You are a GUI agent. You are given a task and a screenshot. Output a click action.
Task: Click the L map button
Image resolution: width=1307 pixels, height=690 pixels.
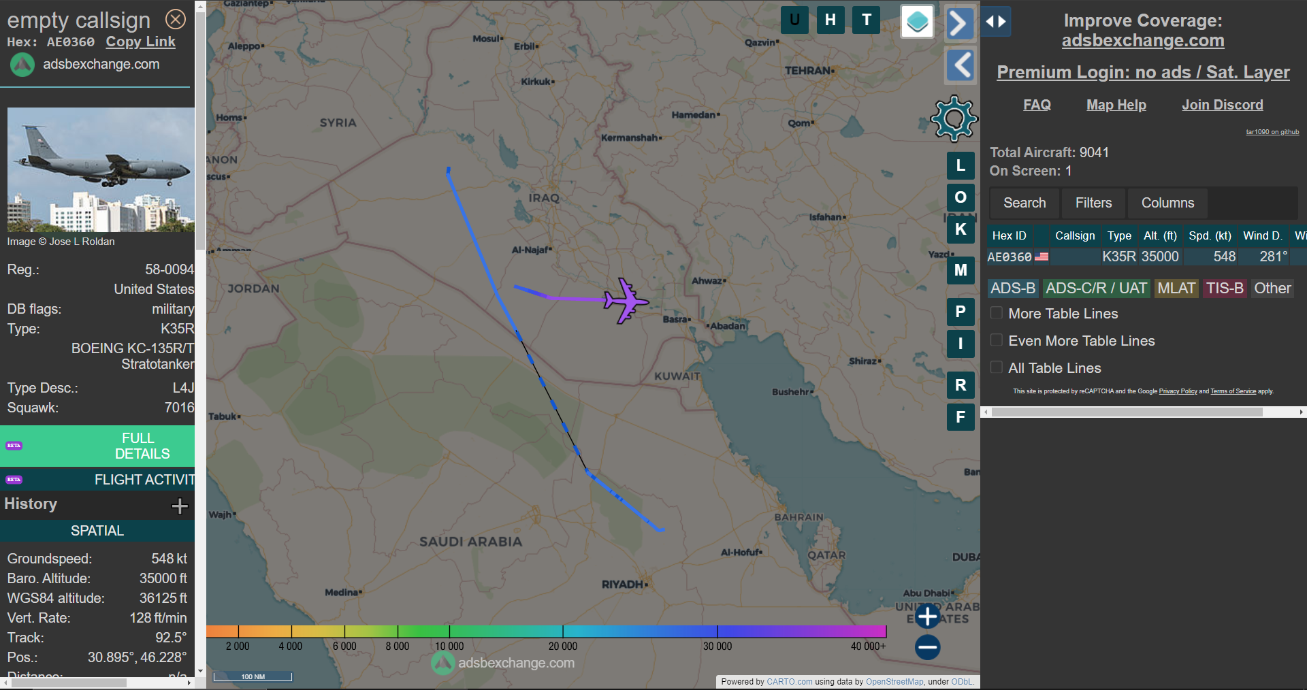pyautogui.click(x=961, y=165)
